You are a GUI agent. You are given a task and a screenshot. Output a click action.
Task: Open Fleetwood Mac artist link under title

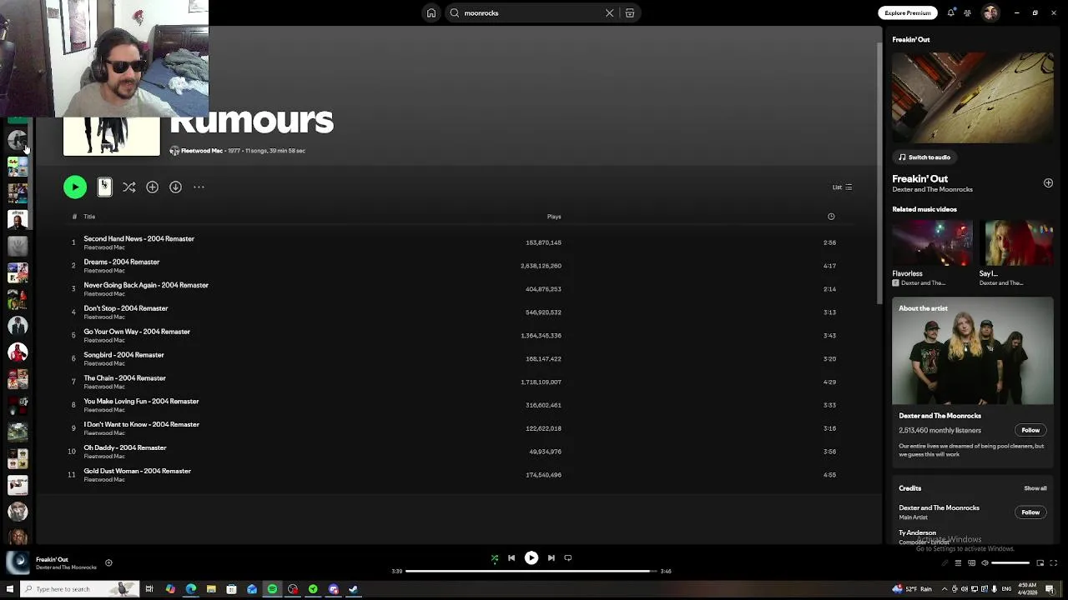[x=202, y=151]
